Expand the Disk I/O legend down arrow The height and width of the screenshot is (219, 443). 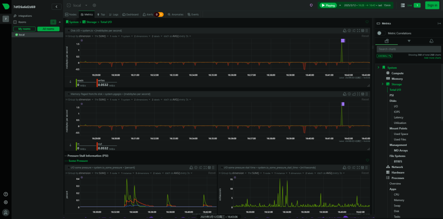[71, 82]
